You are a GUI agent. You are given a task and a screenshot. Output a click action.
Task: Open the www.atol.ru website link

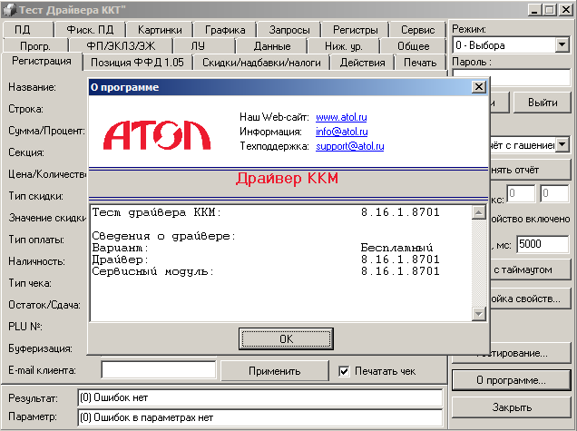tap(341, 117)
